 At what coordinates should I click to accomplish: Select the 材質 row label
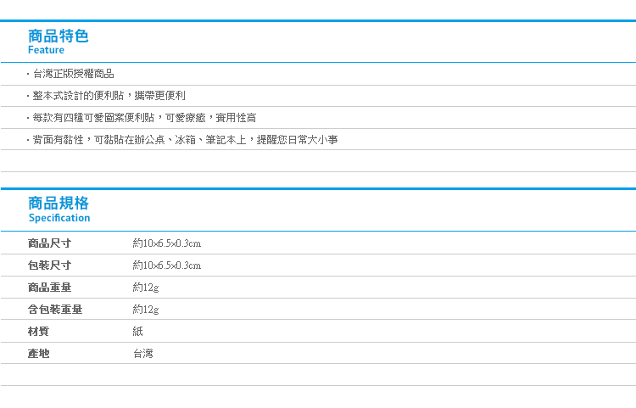tap(38, 332)
